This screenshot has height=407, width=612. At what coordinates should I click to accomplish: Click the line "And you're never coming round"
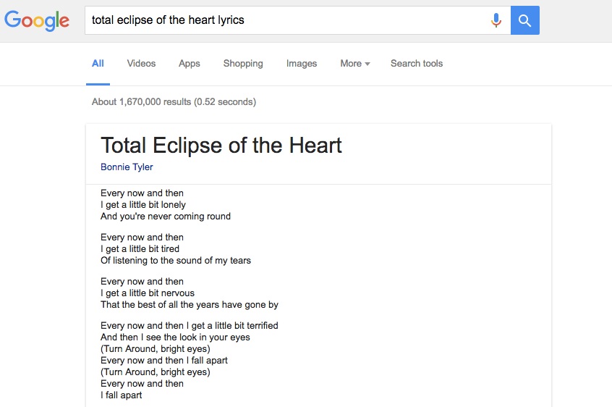(166, 217)
